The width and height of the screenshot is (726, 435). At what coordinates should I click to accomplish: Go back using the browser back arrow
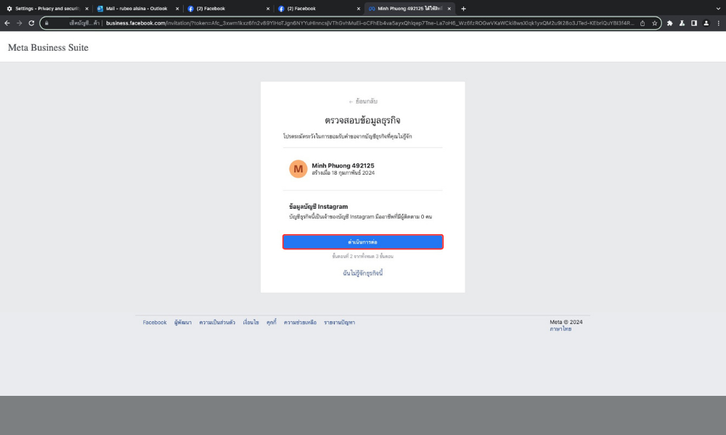tap(7, 23)
